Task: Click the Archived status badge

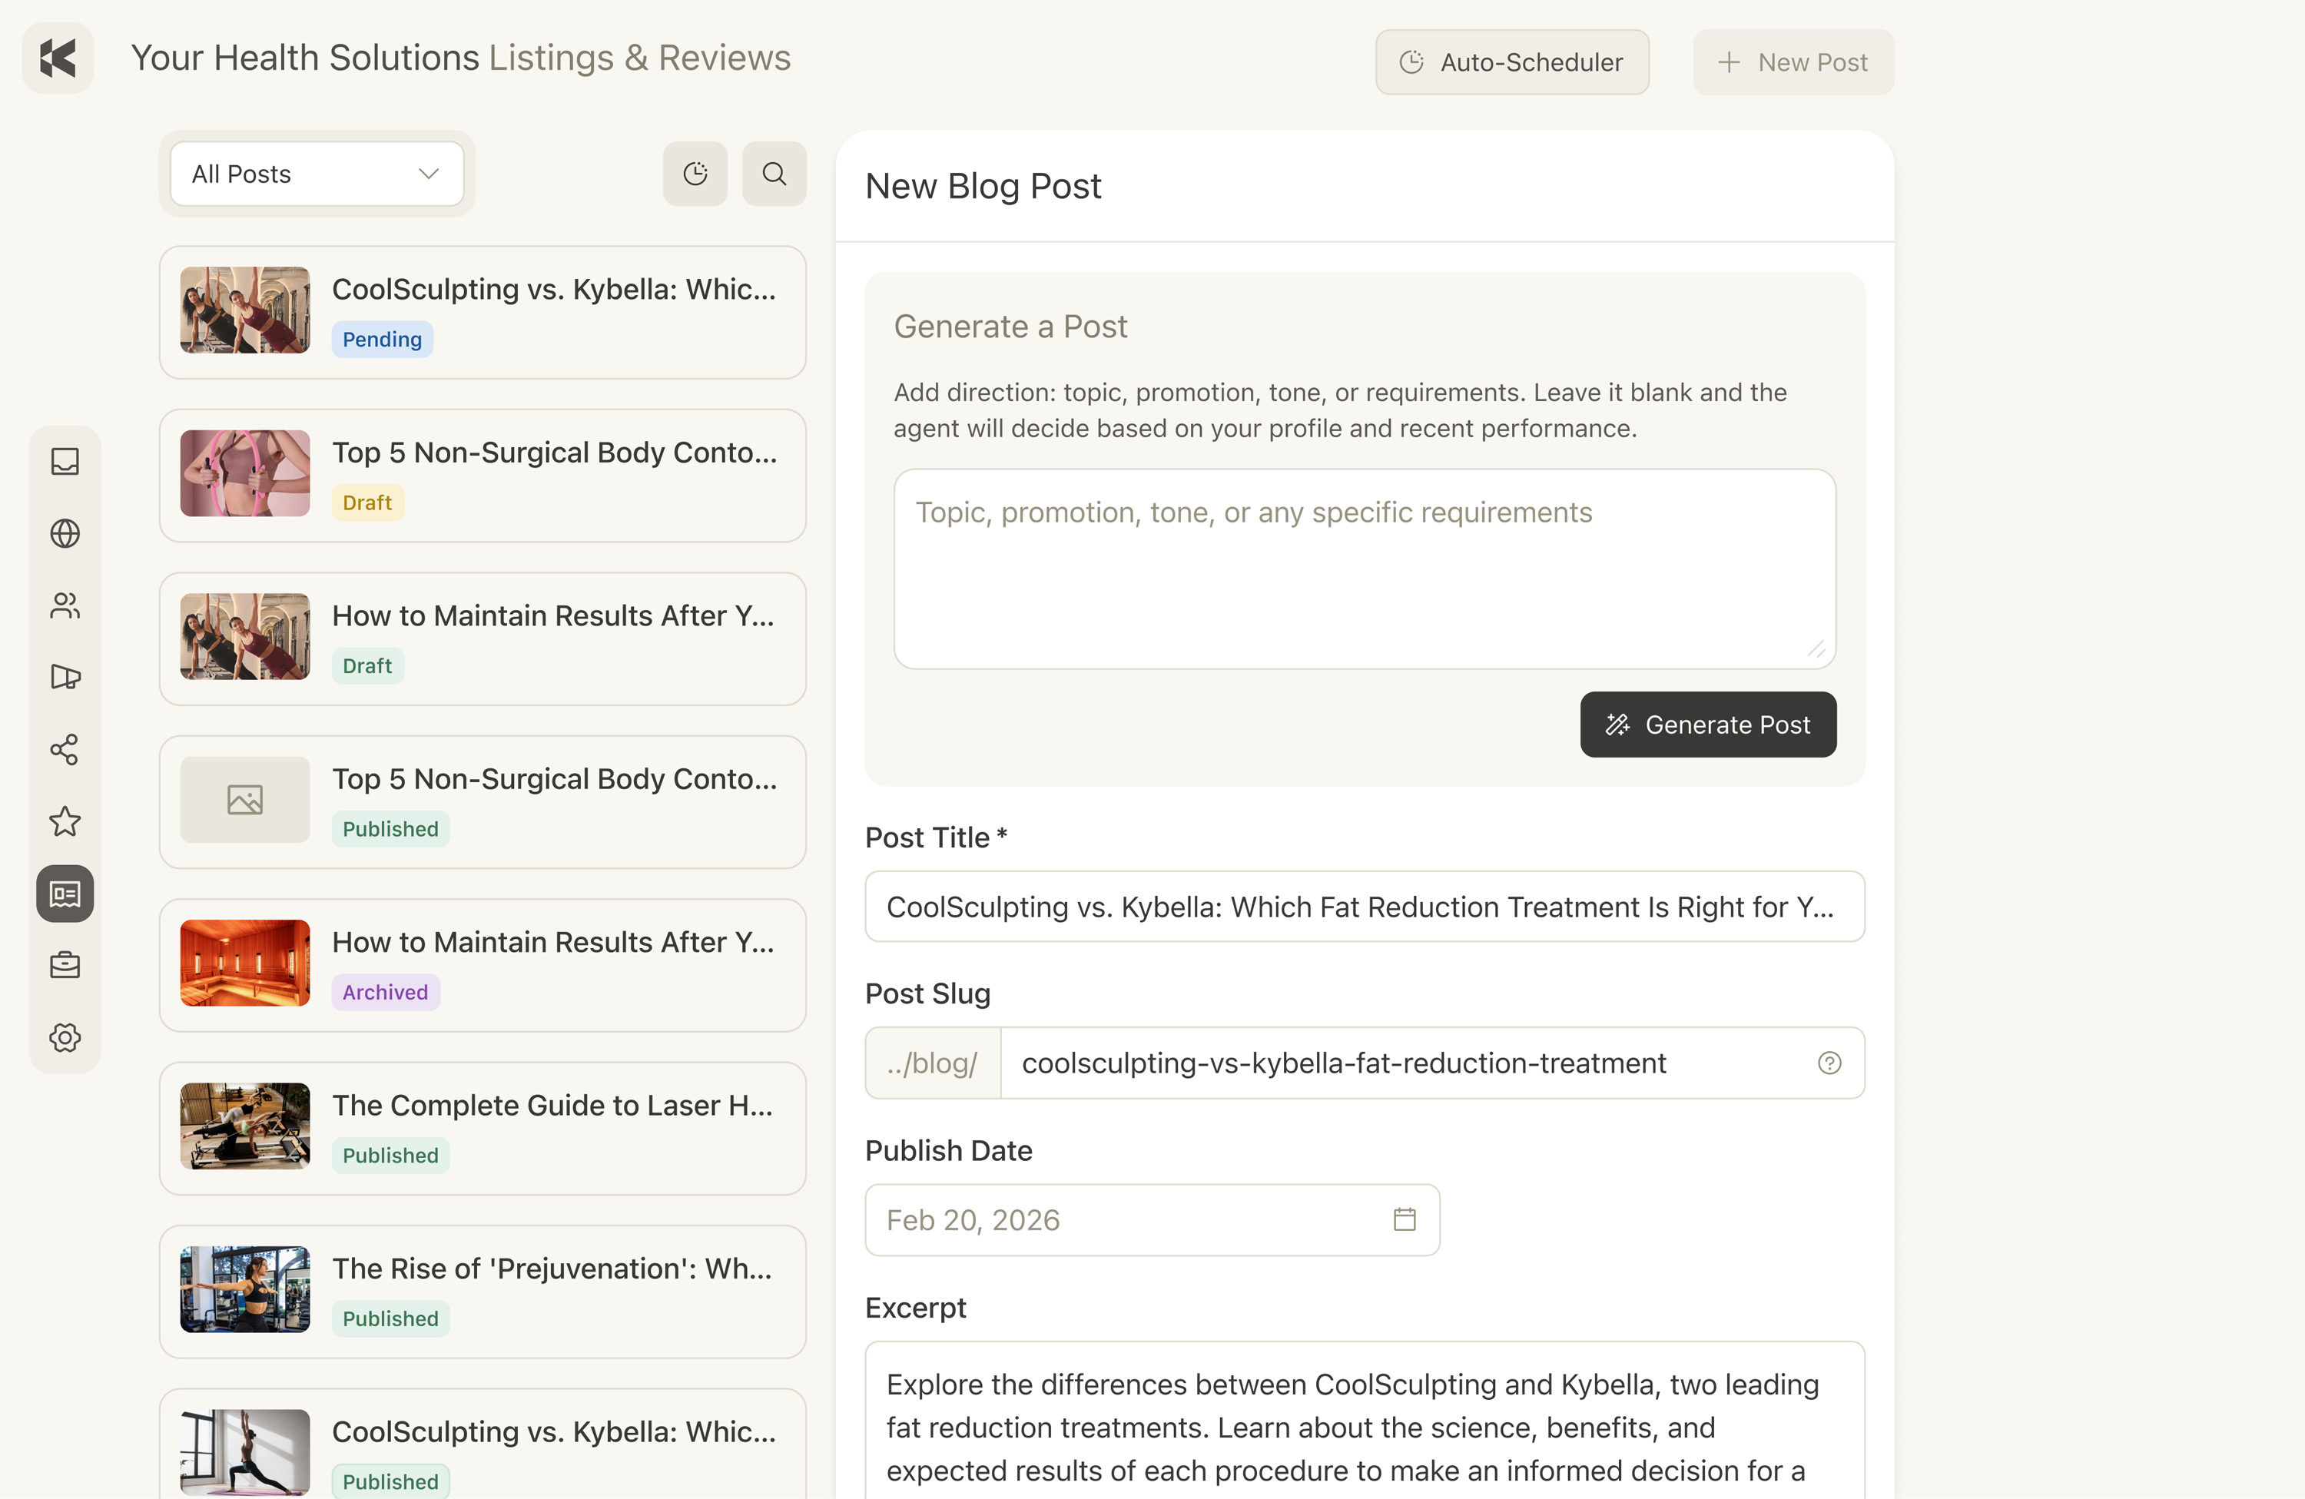Action: (x=386, y=993)
